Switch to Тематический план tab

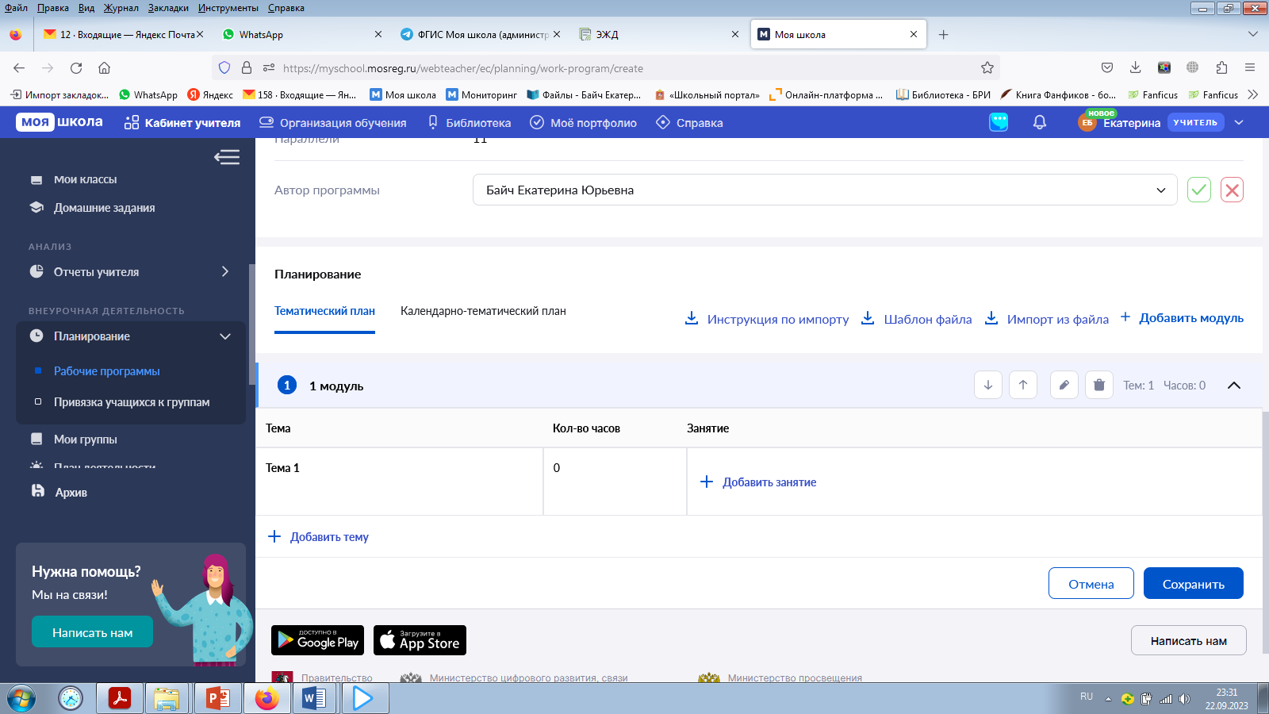[324, 311]
